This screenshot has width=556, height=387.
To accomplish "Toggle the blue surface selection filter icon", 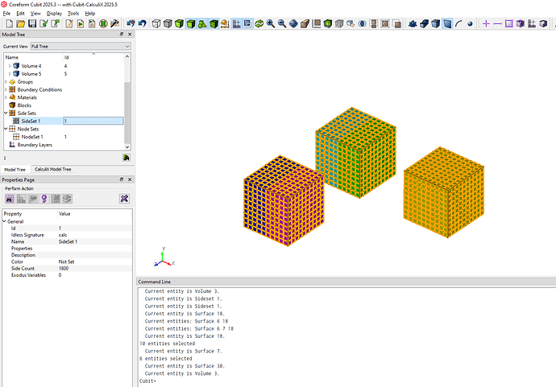I will pyautogui.click(x=447, y=23).
